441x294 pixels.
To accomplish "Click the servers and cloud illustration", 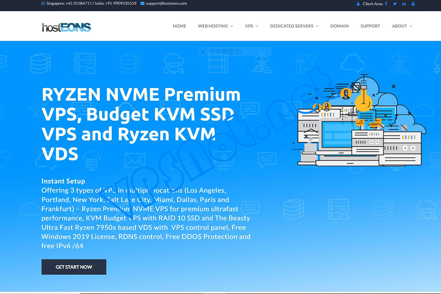I will [360, 120].
